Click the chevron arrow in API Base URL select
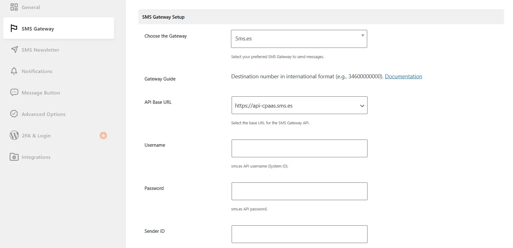This screenshot has height=248, width=513. coord(362,106)
